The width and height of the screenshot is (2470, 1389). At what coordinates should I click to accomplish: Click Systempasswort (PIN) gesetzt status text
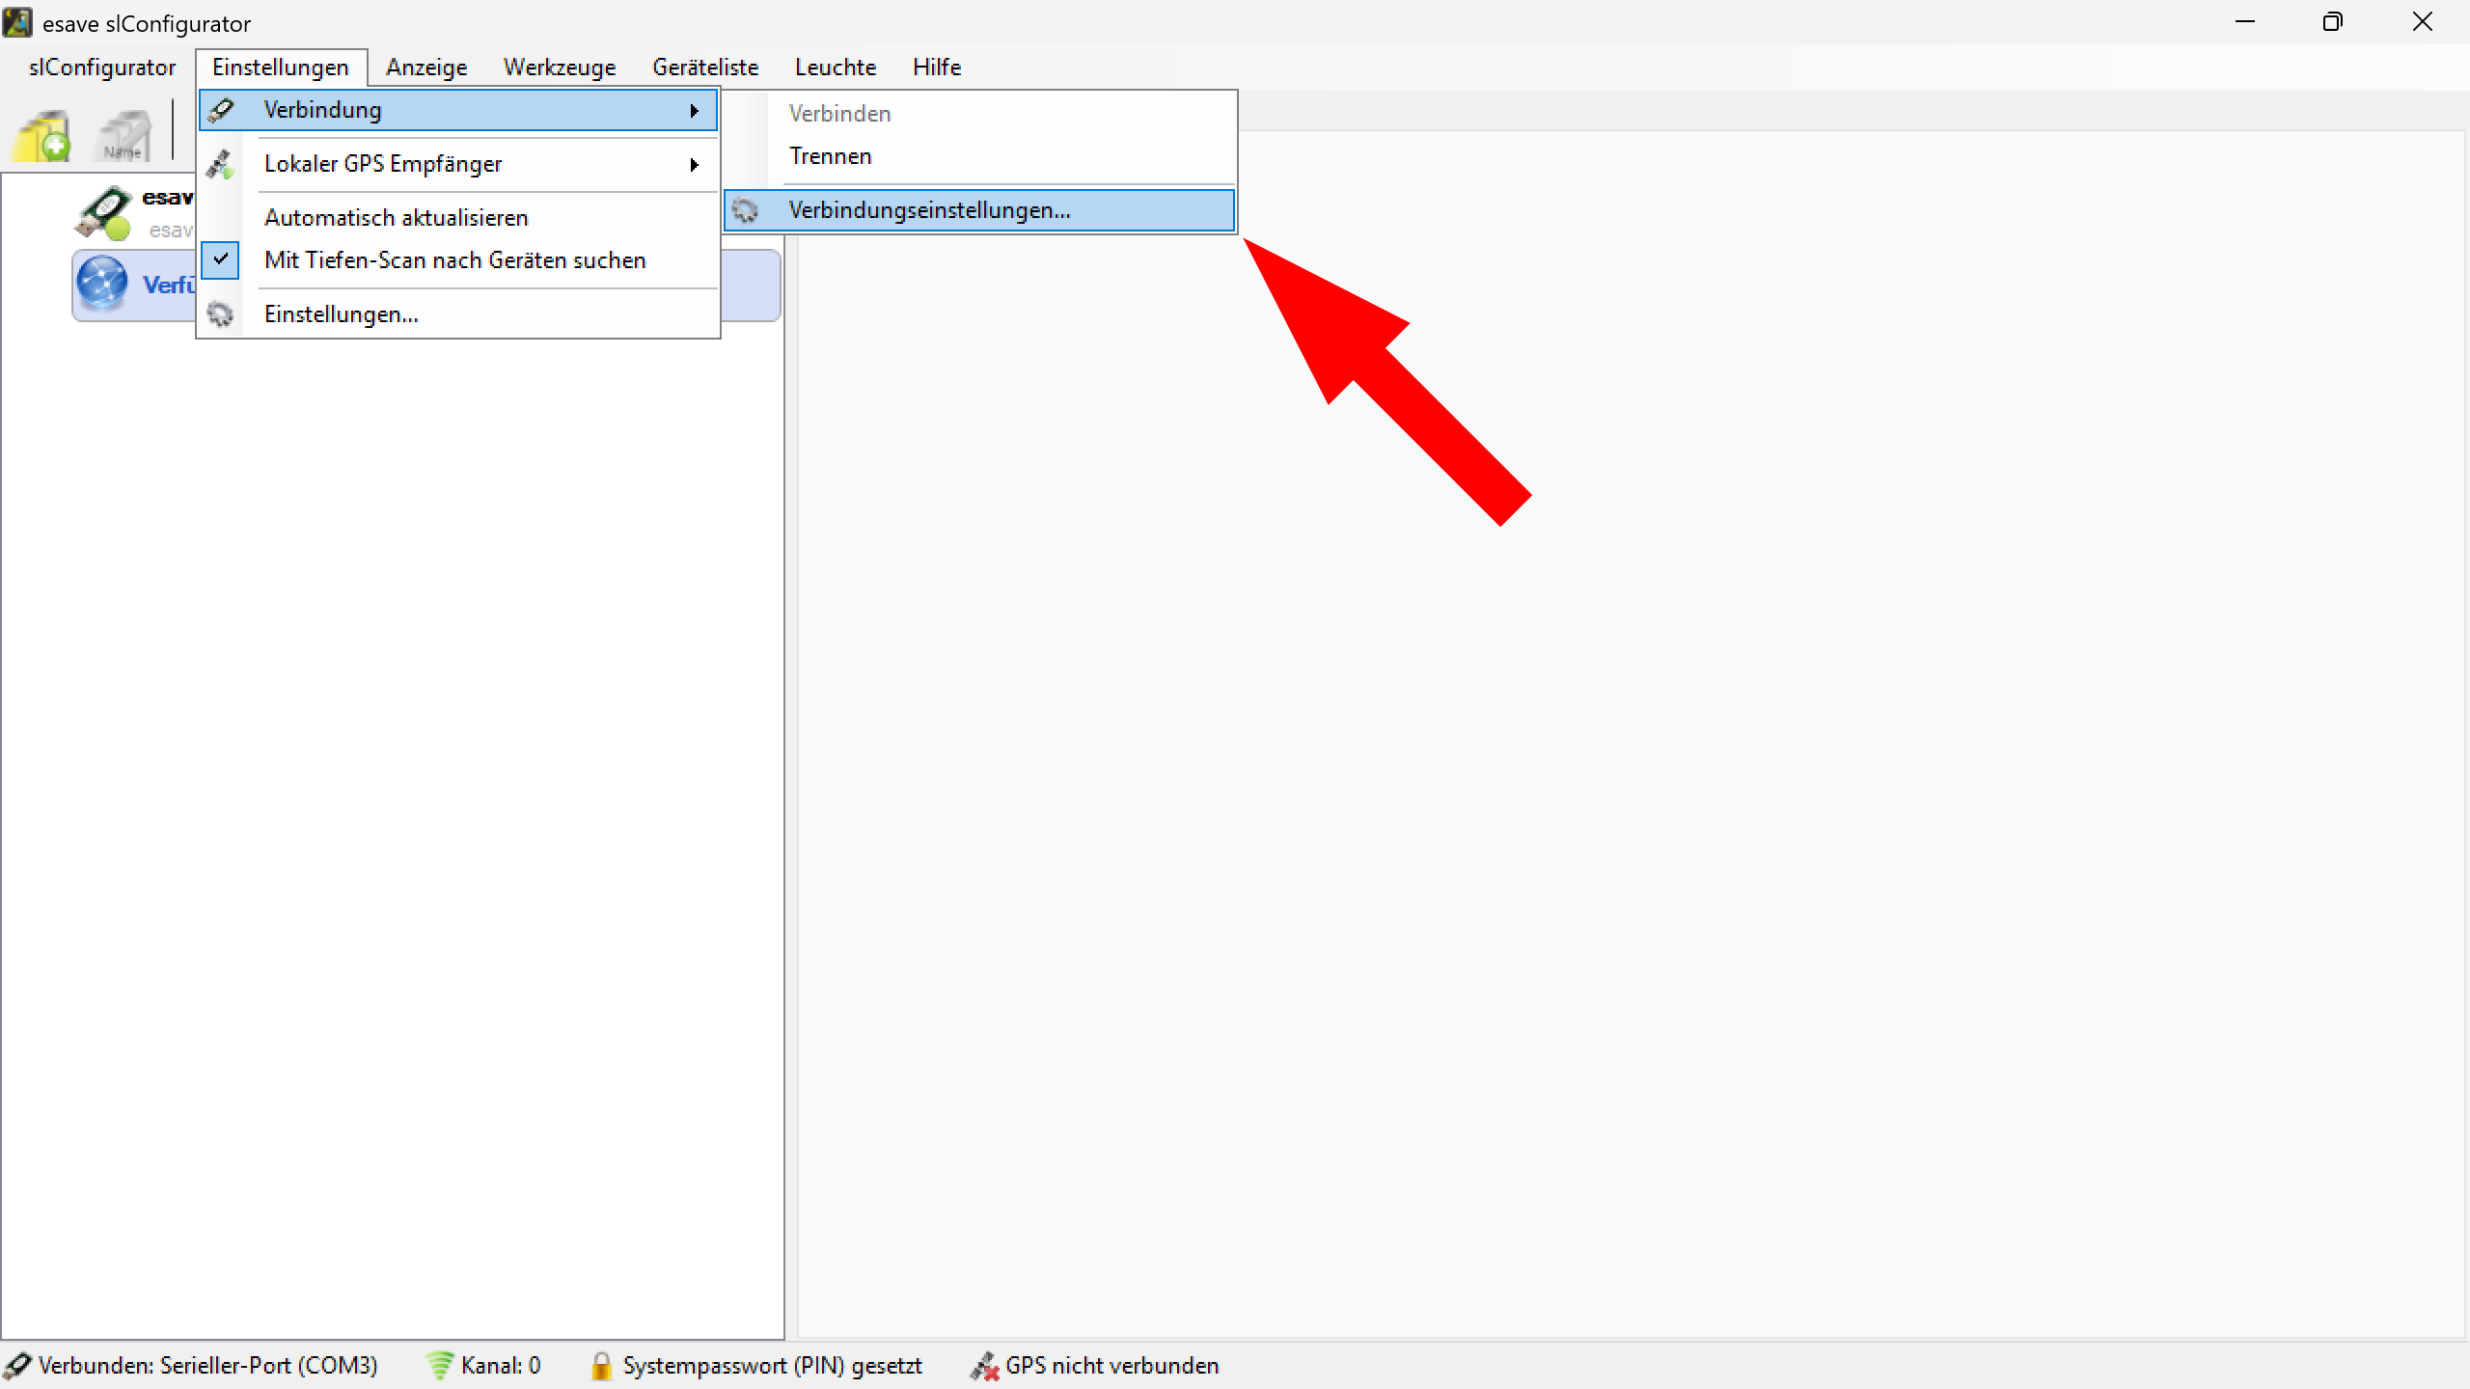click(772, 1366)
